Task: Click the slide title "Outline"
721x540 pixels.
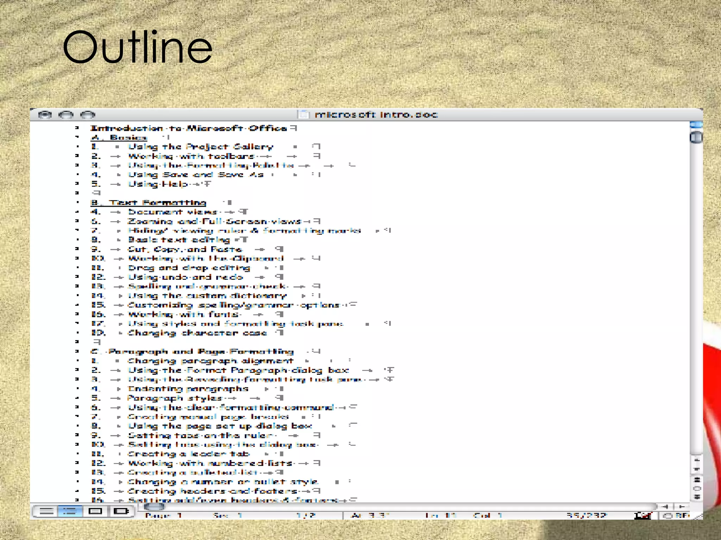Action: 138,47
